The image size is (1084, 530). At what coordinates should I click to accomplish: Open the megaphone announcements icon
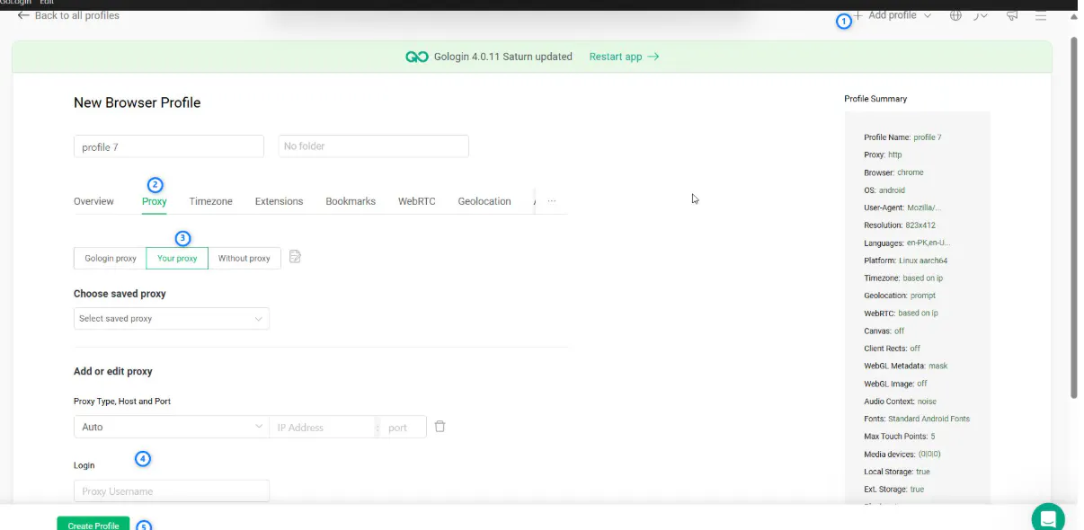[x=1012, y=15]
